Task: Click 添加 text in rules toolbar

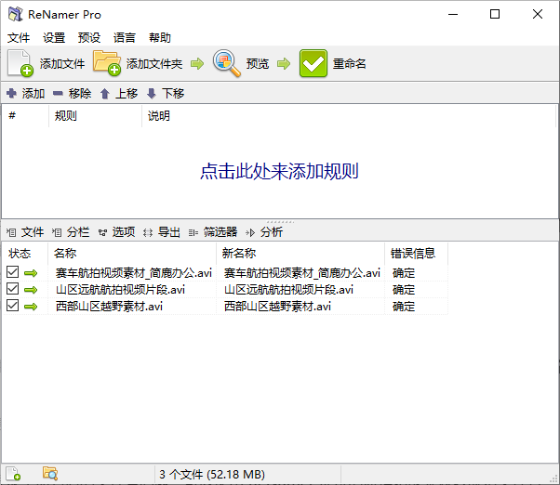Action: tap(33, 94)
